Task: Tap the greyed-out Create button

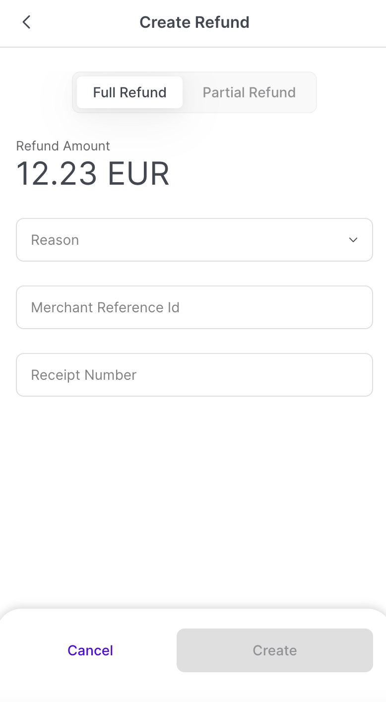Action: click(x=274, y=650)
